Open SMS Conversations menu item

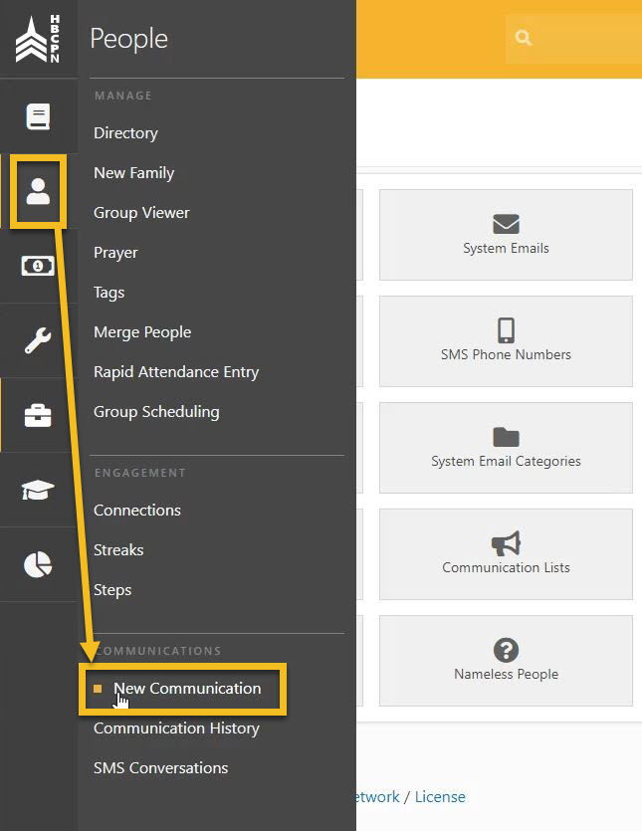[x=160, y=768]
